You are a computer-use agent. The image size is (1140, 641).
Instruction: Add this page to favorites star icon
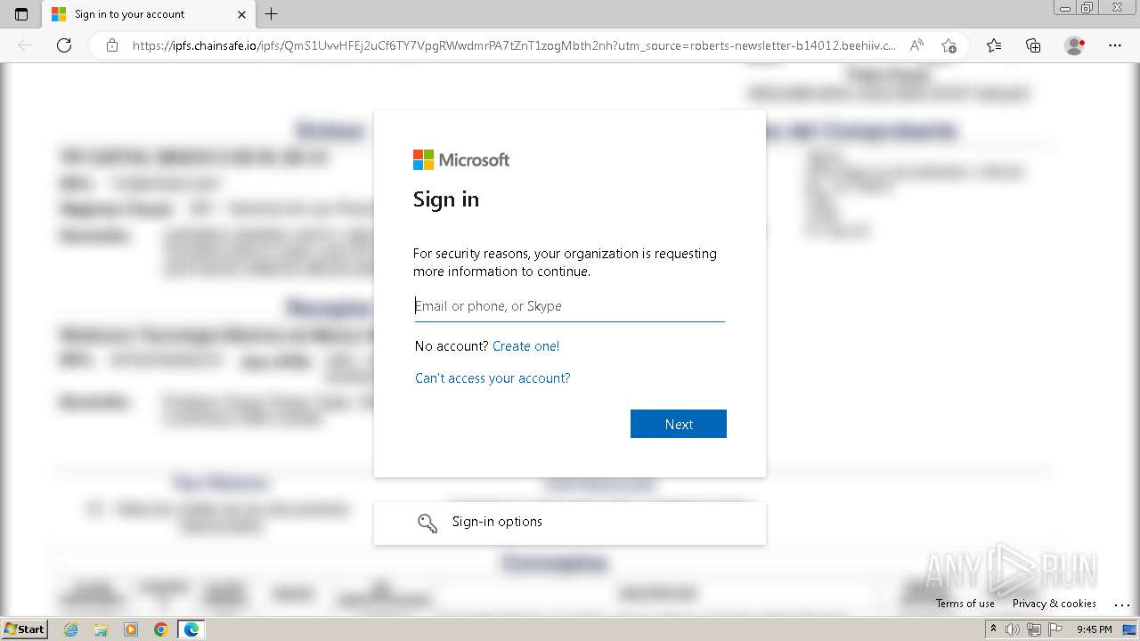point(949,45)
